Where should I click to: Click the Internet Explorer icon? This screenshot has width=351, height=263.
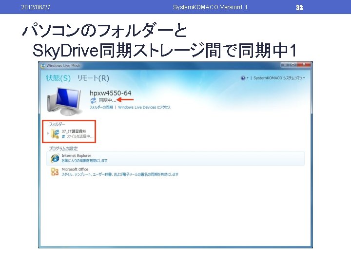coord(55,158)
